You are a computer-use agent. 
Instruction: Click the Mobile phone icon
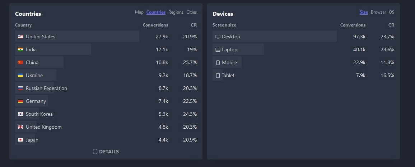[x=218, y=63]
